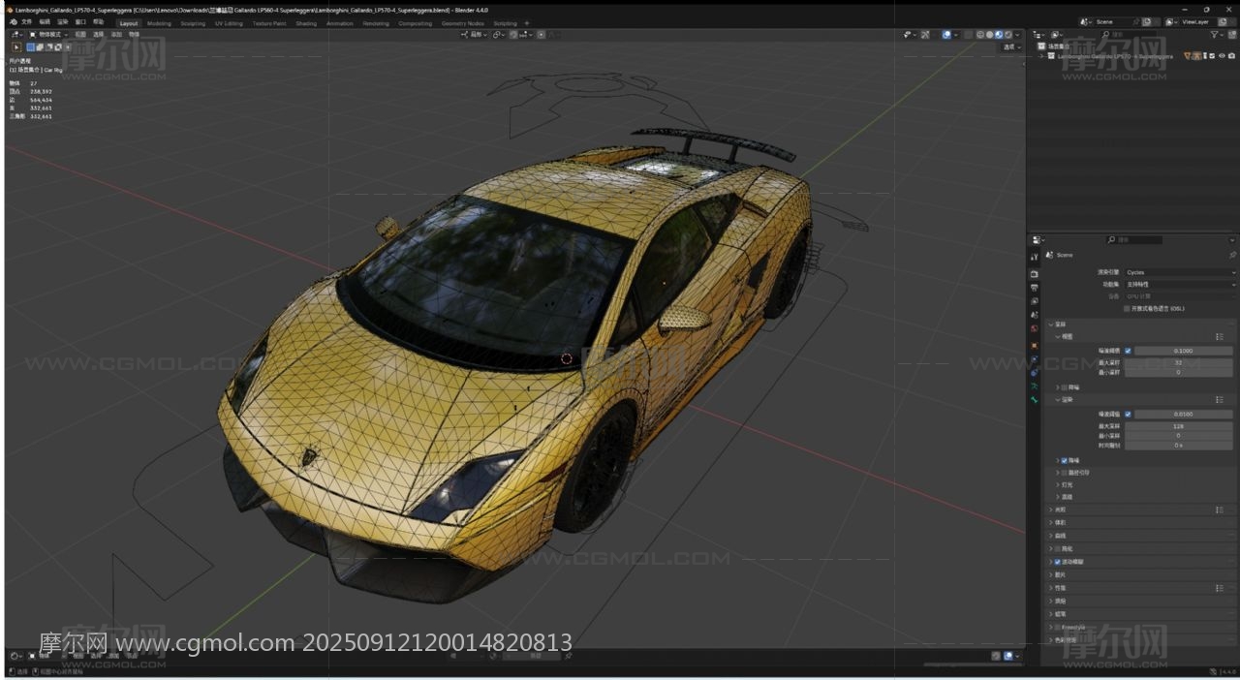Switch to rendered viewport shading
Image resolution: width=1240 pixels, height=680 pixels.
tap(1008, 35)
